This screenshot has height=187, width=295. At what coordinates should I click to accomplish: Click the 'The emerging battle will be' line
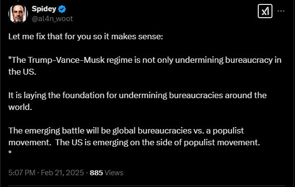[126, 131]
